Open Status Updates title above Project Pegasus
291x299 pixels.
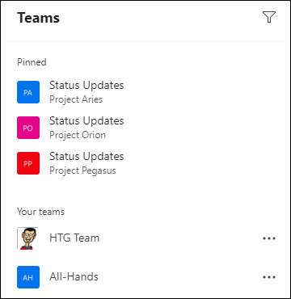tap(86, 157)
